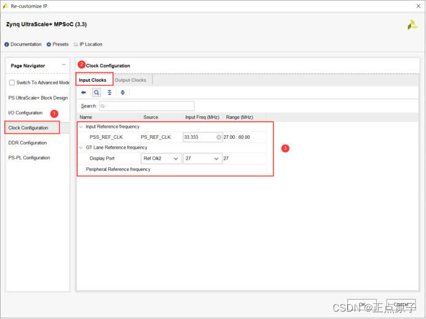Open the Presets menu
Screen dimensions: 426x319
58,44
